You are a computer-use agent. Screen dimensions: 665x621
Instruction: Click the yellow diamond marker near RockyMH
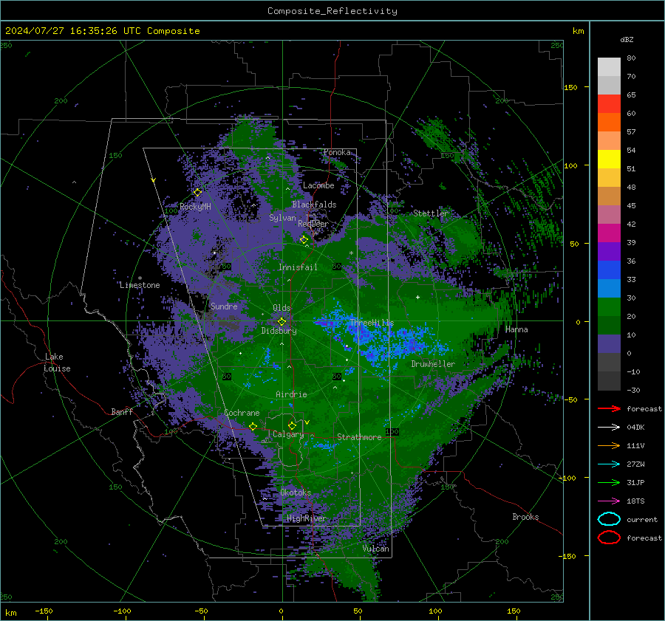197,193
